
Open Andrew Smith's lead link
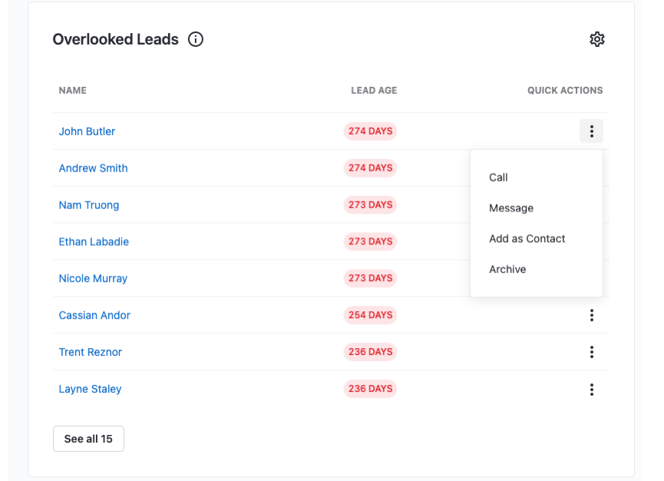(x=93, y=168)
